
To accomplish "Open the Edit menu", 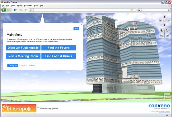I will tap(7, 6).
